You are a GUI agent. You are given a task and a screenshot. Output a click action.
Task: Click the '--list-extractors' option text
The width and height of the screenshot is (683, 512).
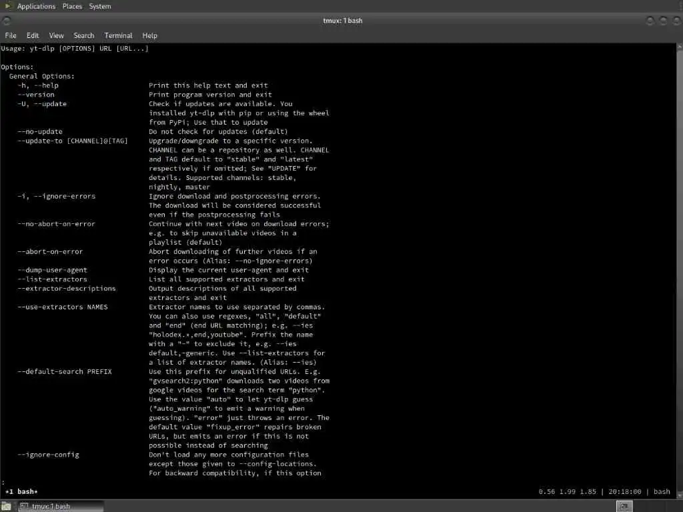[x=52, y=279]
